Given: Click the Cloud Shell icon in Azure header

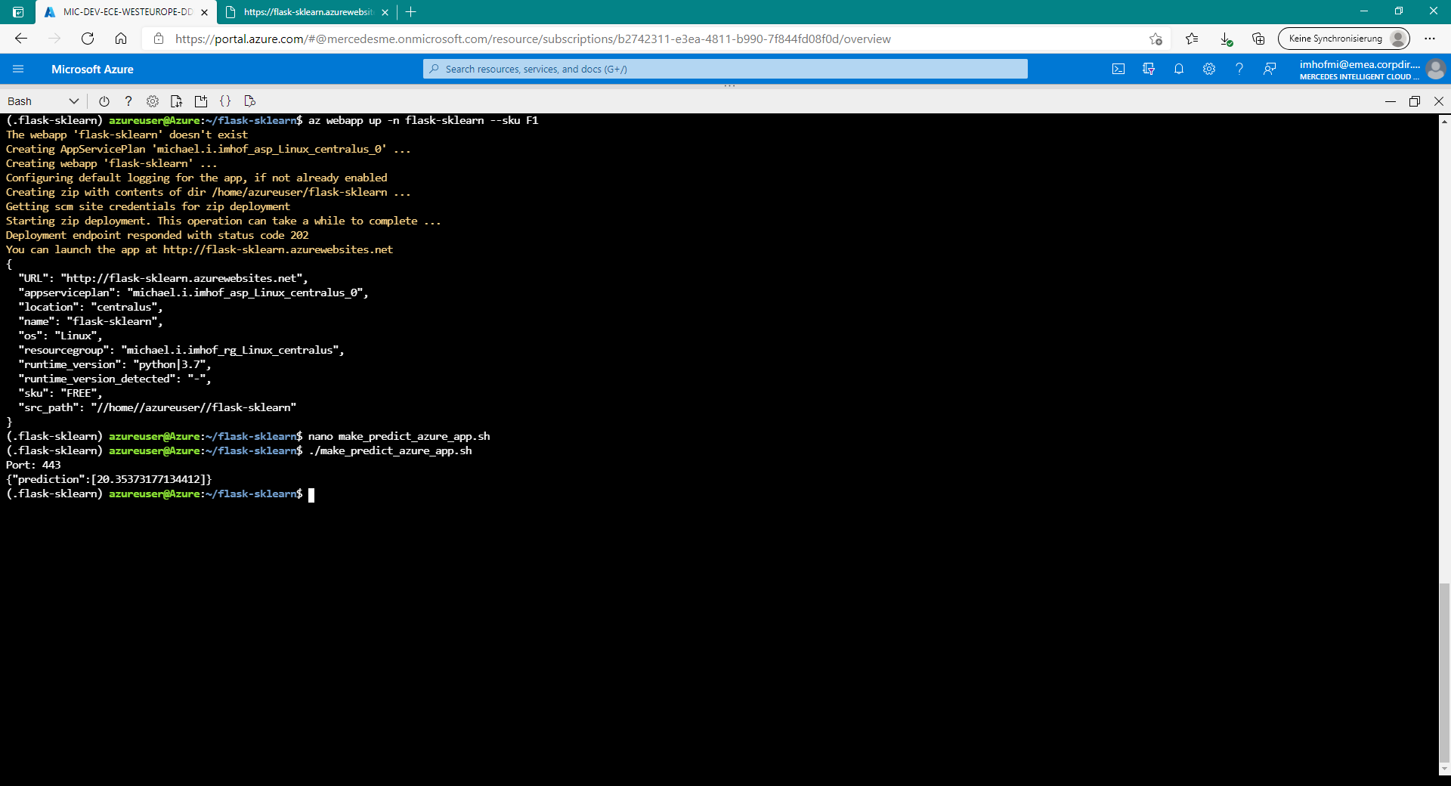Looking at the screenshot, I should click(x=1118, y=69).
